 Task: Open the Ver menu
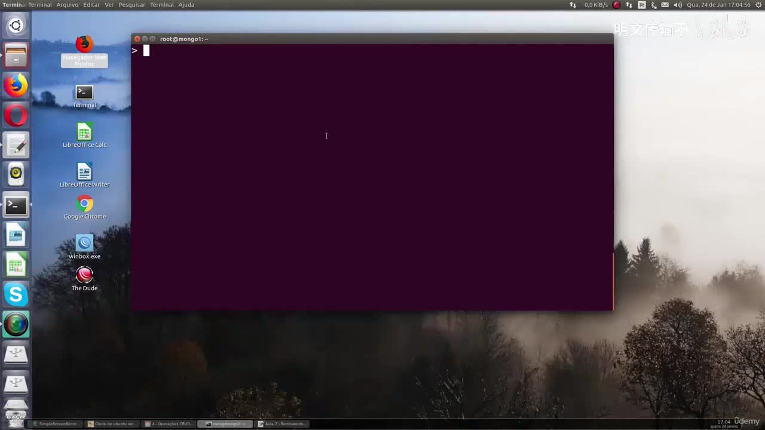click(109, 5)
